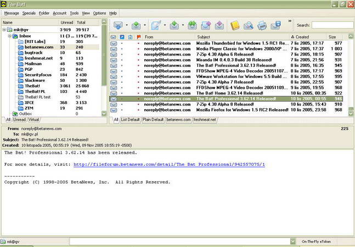Collapse the Inbox folder tree

(x=10, y=36)
